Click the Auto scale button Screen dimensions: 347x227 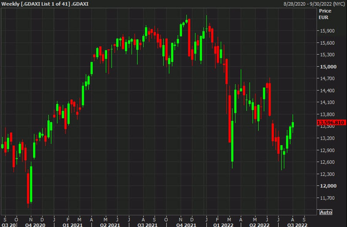point(326,212)
